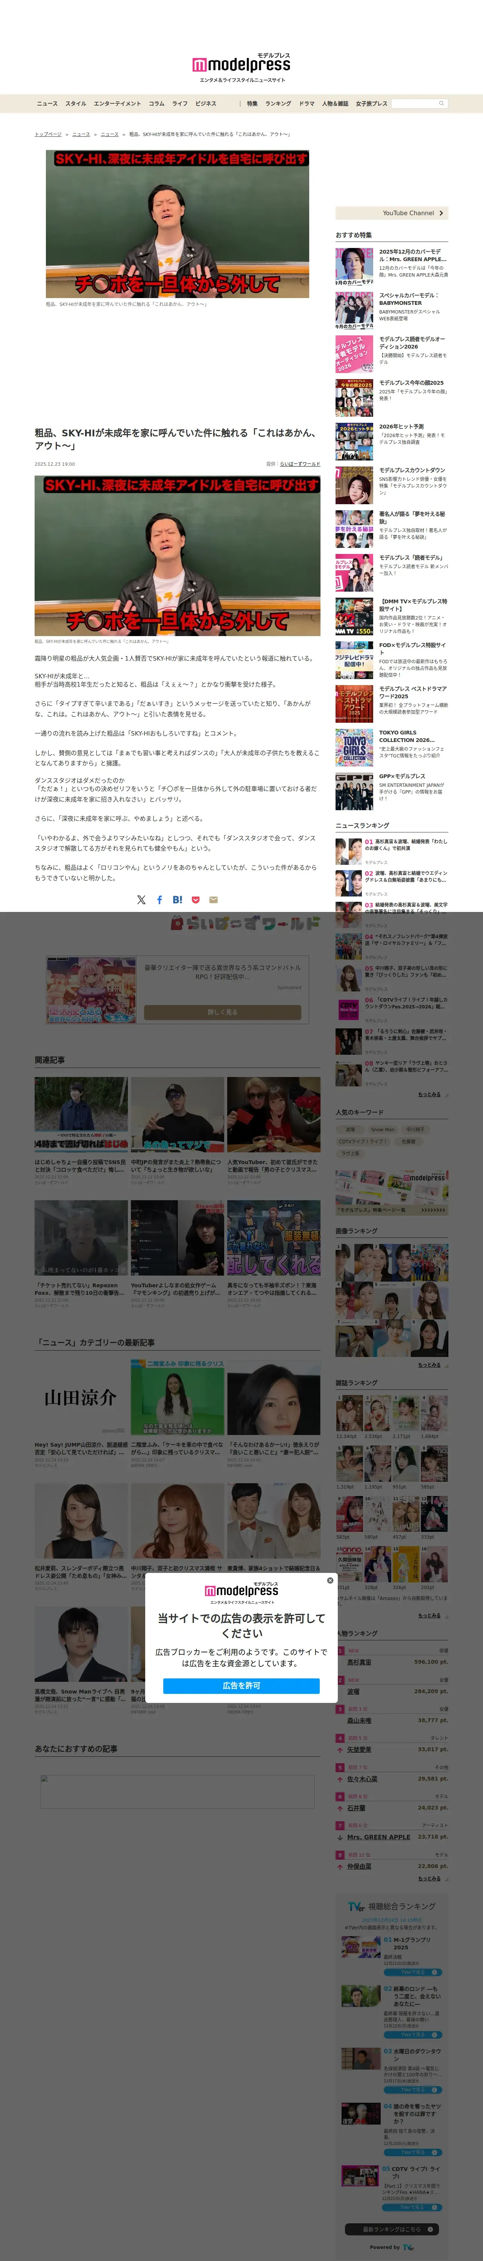Open the モデルプレス特集ページ一覧 banner
This screenshot has height=2261, width=483.
point(392,1193)
